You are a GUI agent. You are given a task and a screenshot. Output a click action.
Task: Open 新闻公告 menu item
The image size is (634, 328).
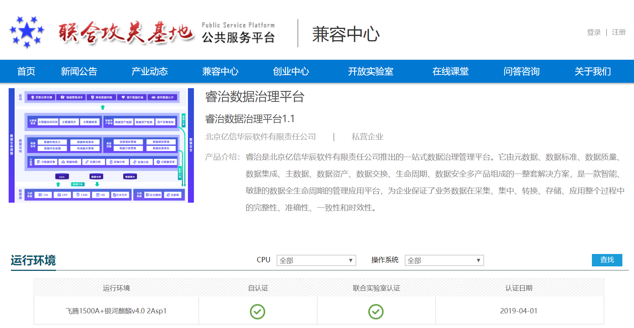tap(79, 71)
